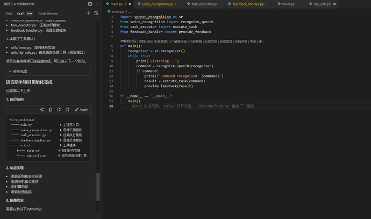Click 'import speech_recognition as sr' line
Screen dimensions: 371x219
151,17
